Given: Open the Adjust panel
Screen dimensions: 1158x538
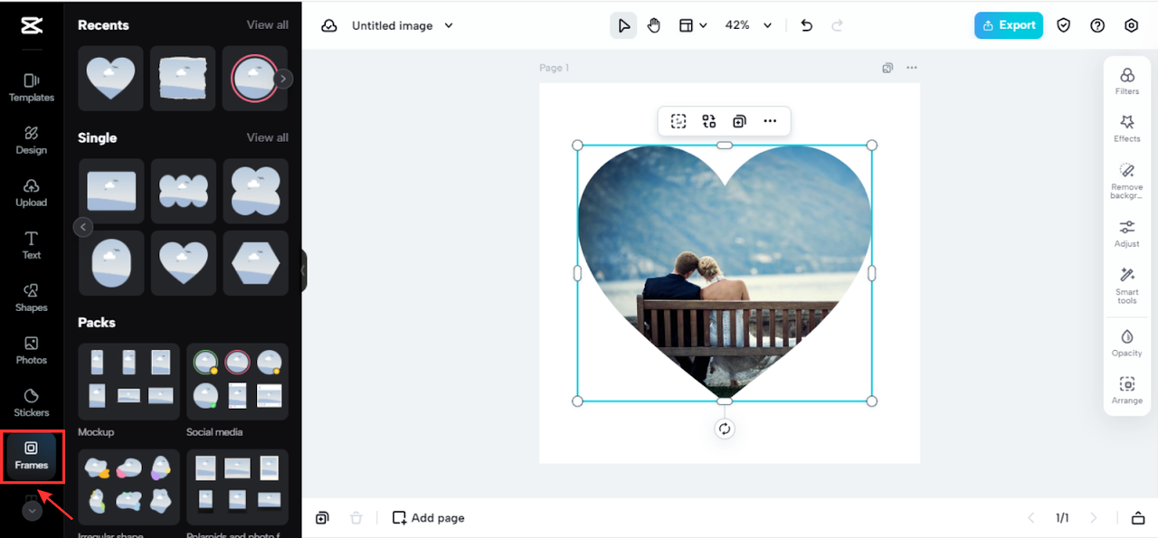Looking at the screenshot, I should [x=1127, y=232].
